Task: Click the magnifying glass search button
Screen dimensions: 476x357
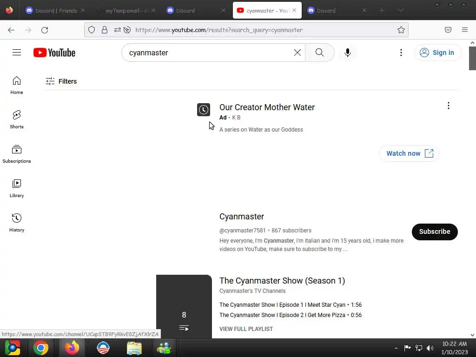Action: (320, 53)
